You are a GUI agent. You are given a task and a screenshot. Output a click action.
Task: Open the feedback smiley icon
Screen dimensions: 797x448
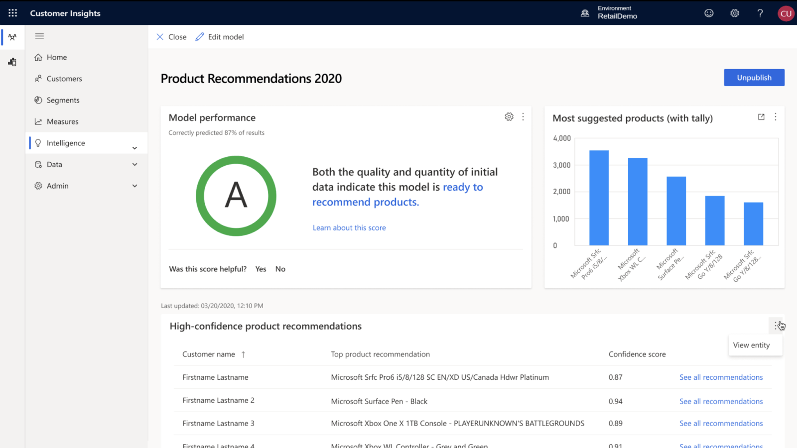pos(709,13)
